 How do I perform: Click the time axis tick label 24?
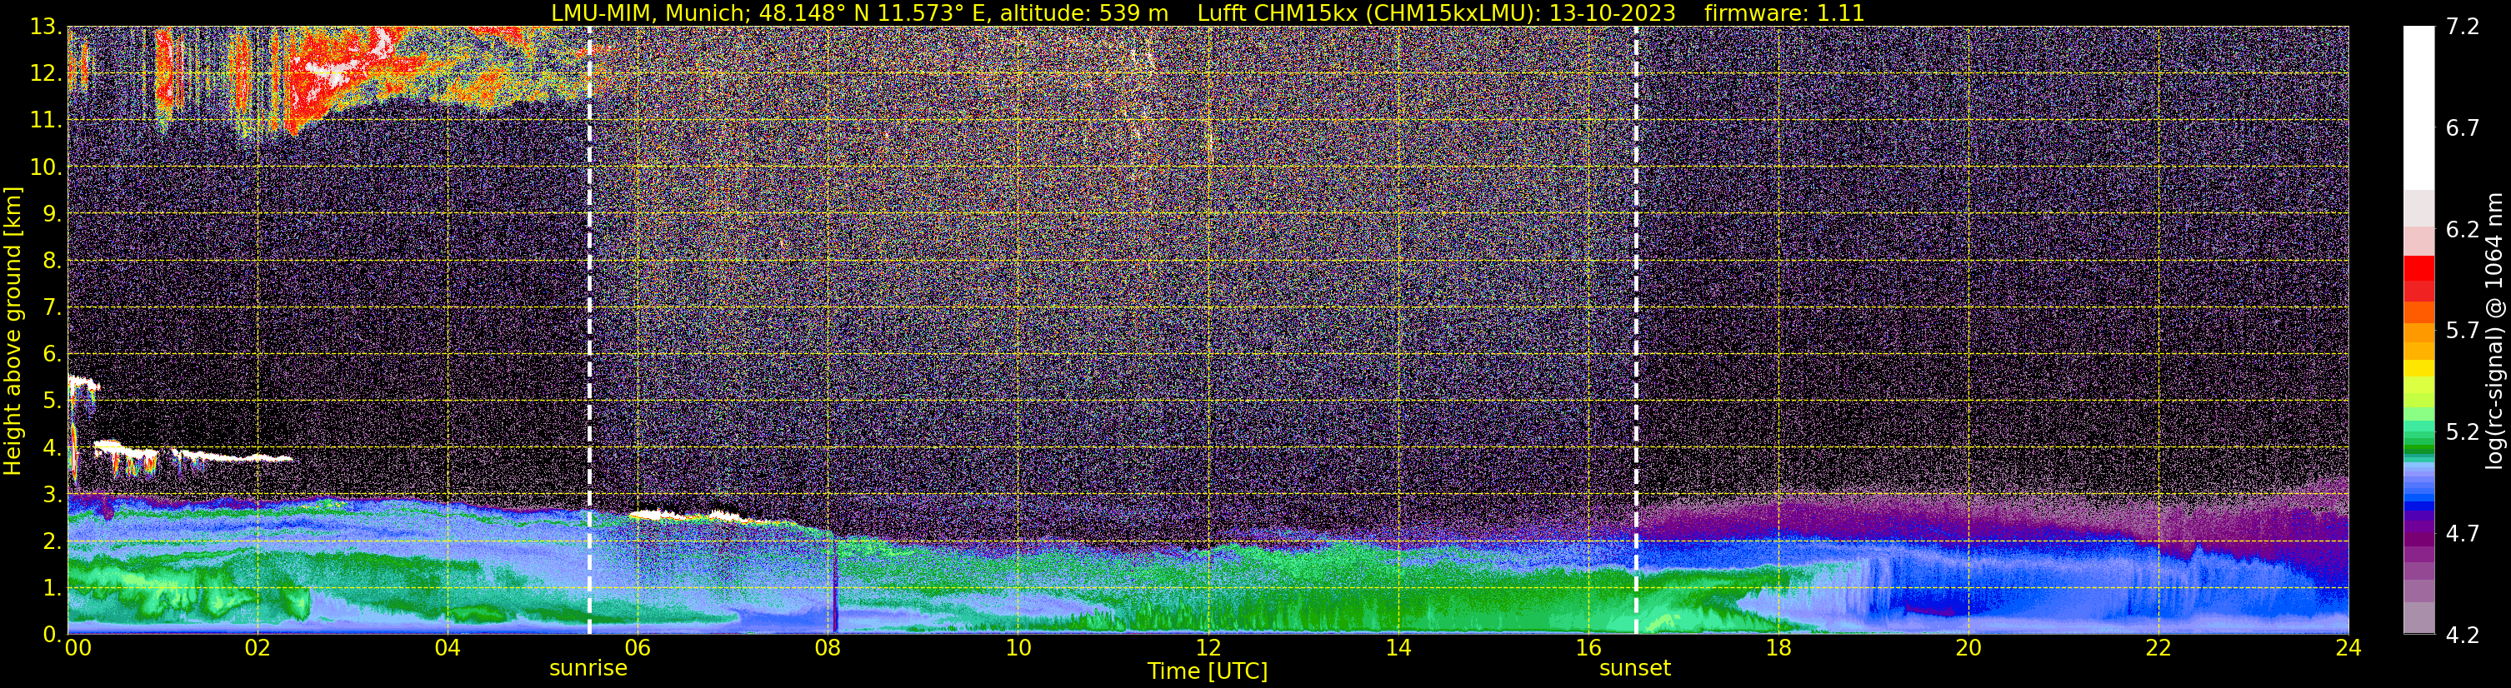point(2348,648)
